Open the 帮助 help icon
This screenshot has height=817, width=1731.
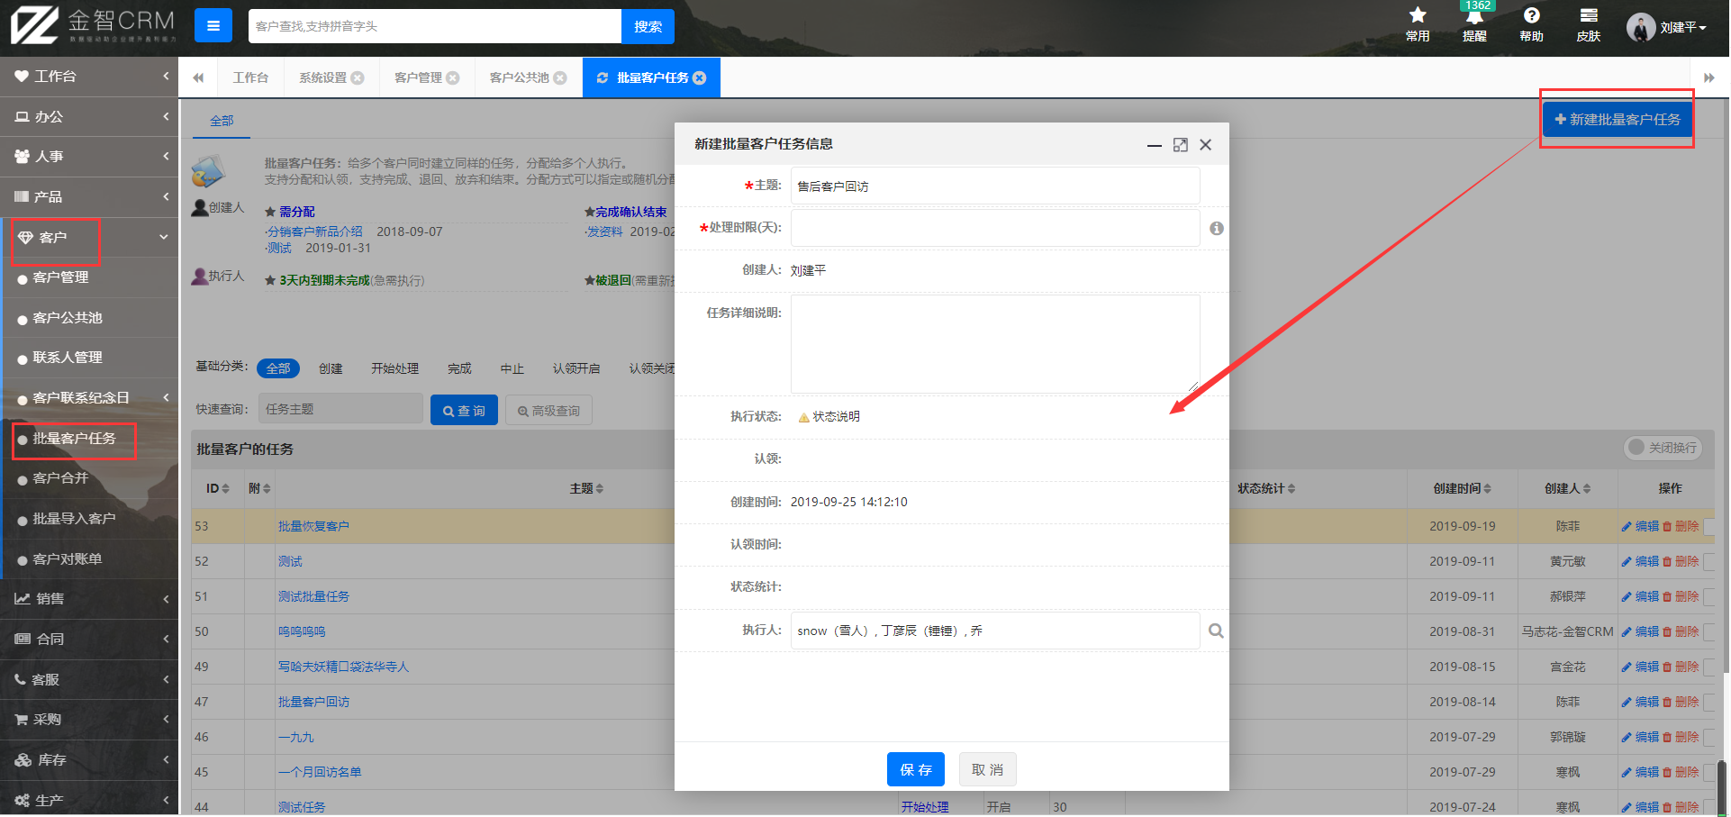tap(1531, 24)
